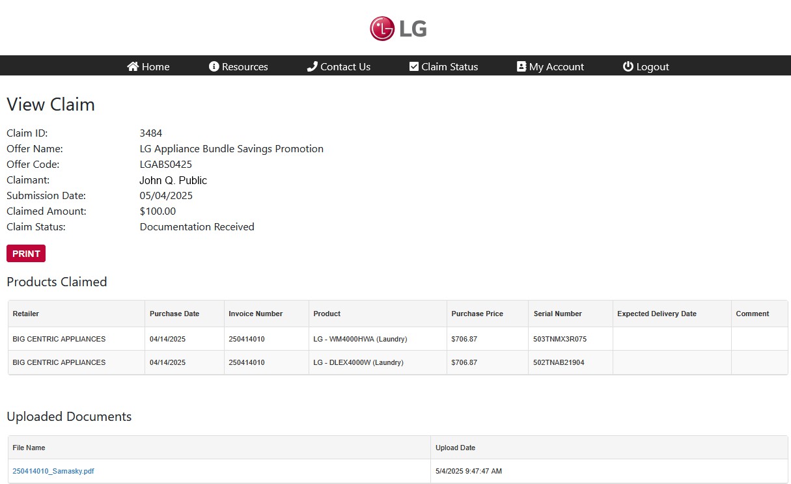791x484 pixels.
Task: Click the My Account person icon
Action: (x=521, y=66)
